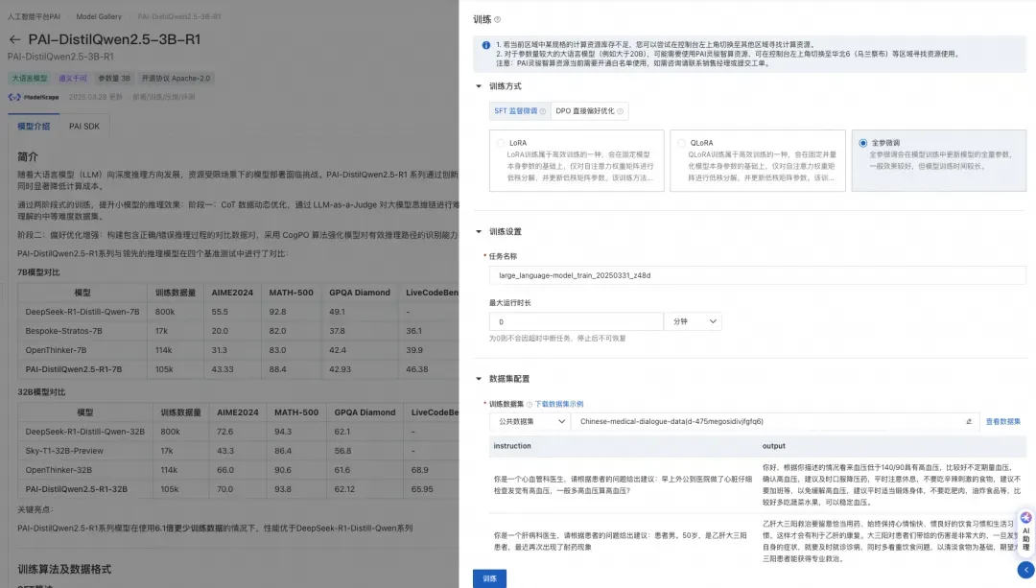Click DeepSeek-R1-Distill-Qwen-7B table row name
The width and height of the screenshot is (1036, 588).
pyautogui.click(x=82, y=312)
